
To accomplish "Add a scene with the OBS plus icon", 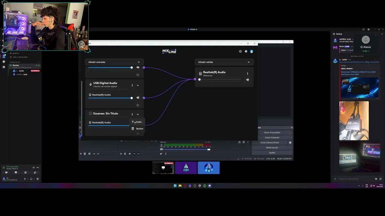I will [81, 154].
